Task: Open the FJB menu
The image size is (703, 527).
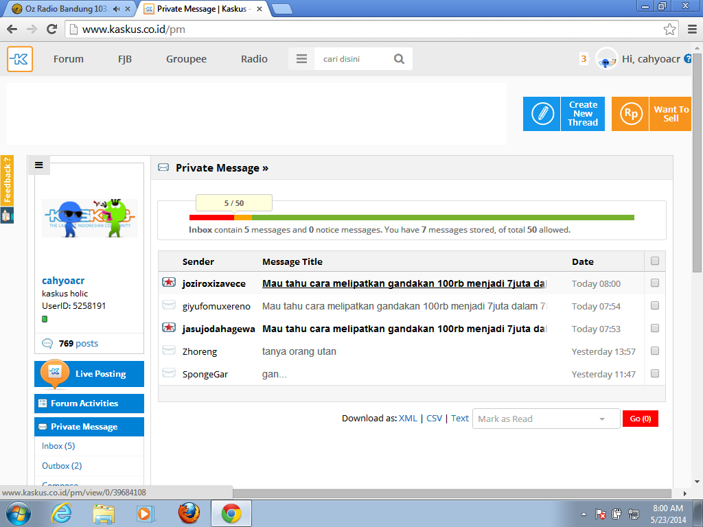Action: coord(125,59)
